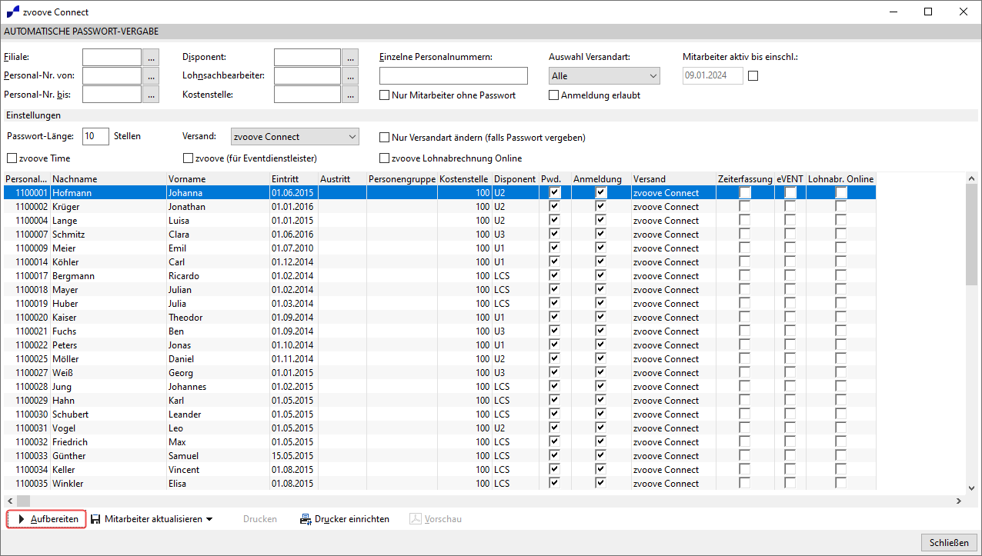
Task: Click the PDF preview icon next to Vorschau
Action: 414,518
